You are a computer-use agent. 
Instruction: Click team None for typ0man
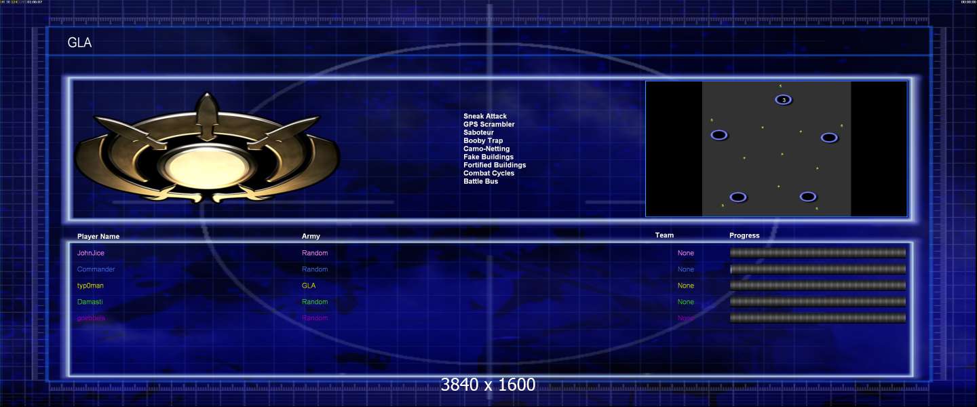(x=686, y=286)
